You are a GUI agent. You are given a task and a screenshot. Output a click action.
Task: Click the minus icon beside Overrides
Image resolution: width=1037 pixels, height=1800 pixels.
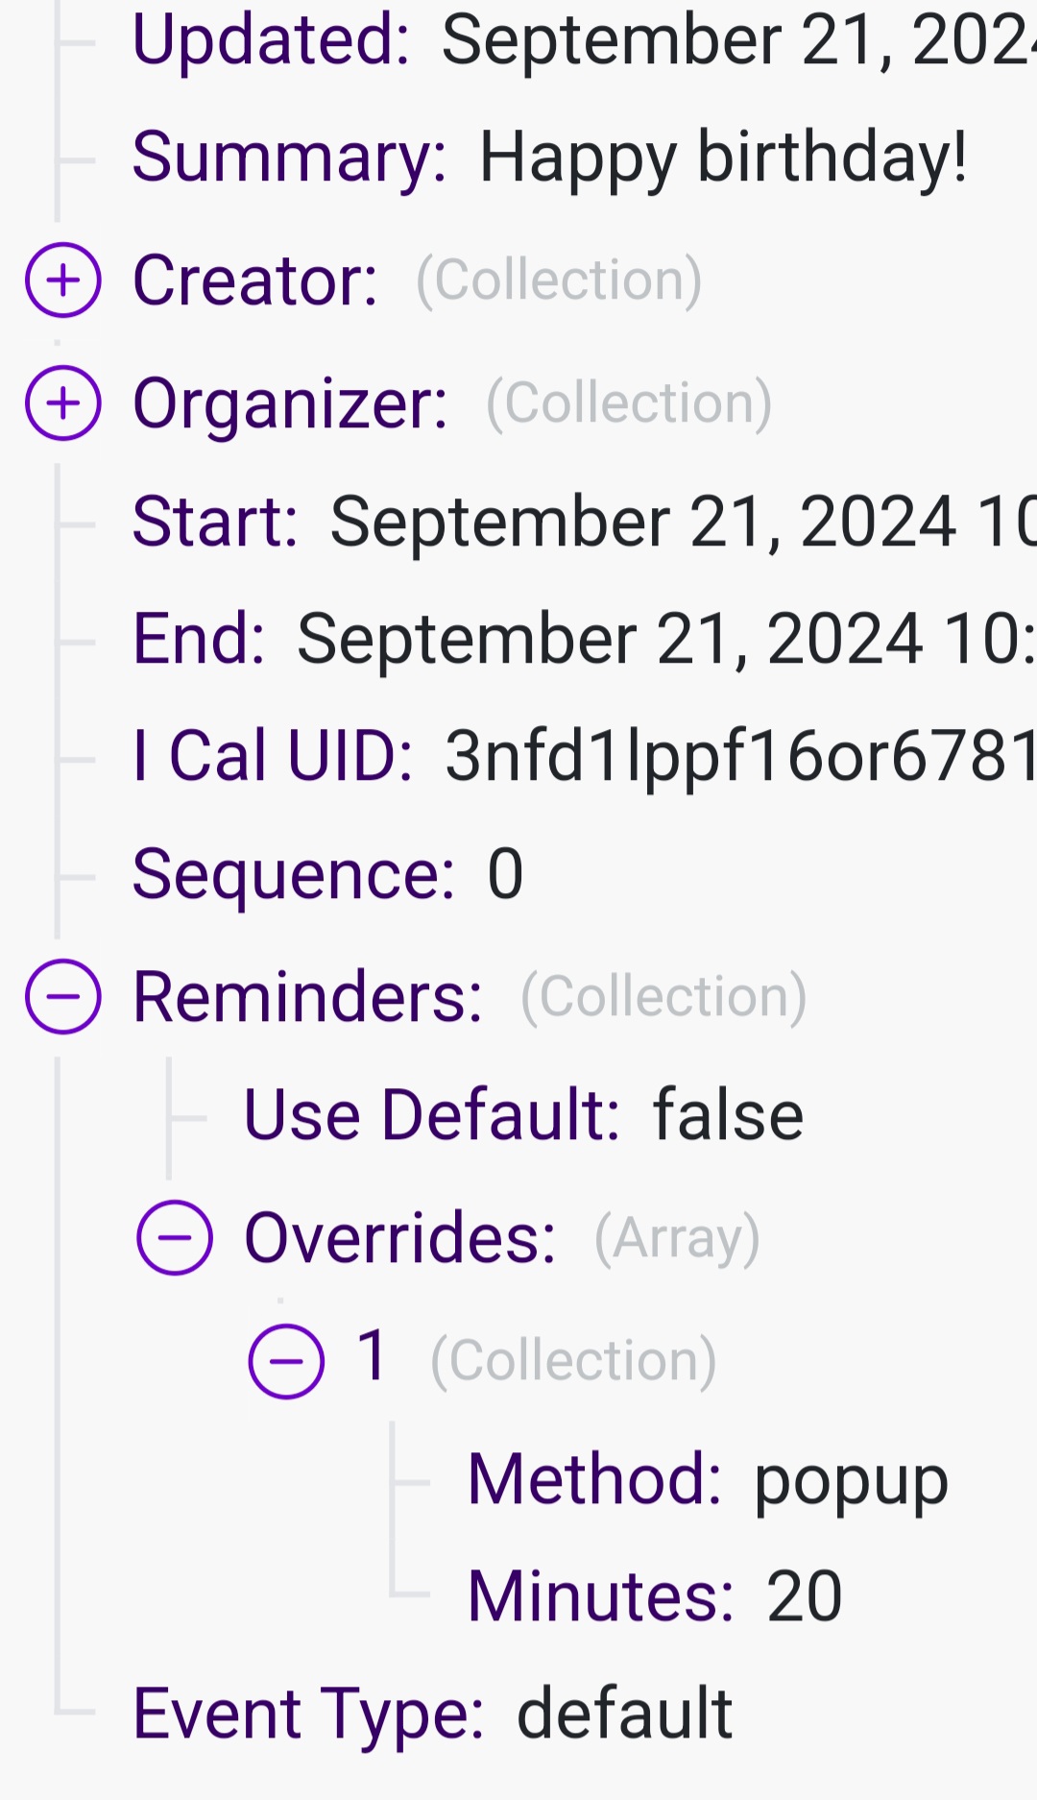pos(174,1239)
